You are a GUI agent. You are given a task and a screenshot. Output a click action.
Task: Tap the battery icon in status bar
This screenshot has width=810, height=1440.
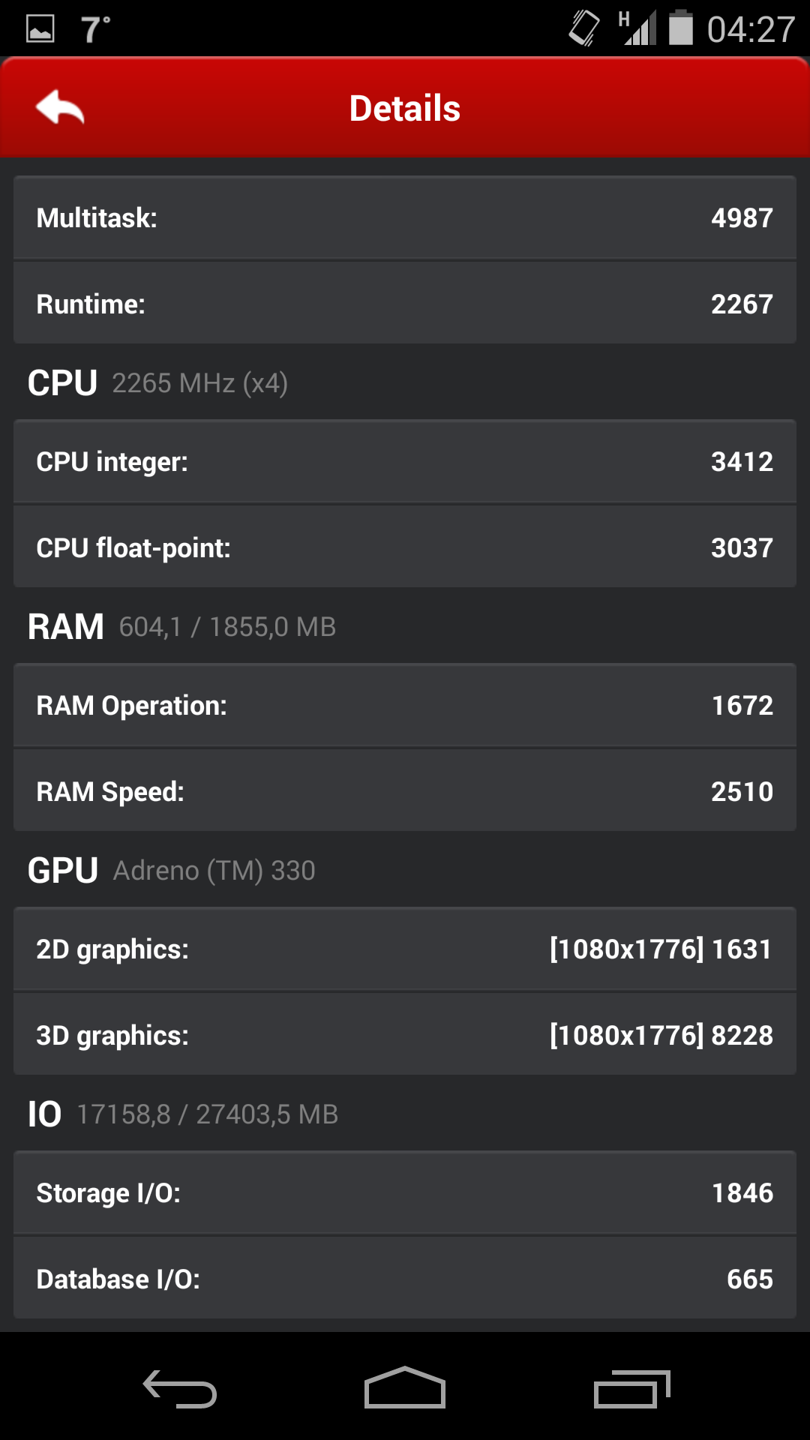(x=680, y=28)
